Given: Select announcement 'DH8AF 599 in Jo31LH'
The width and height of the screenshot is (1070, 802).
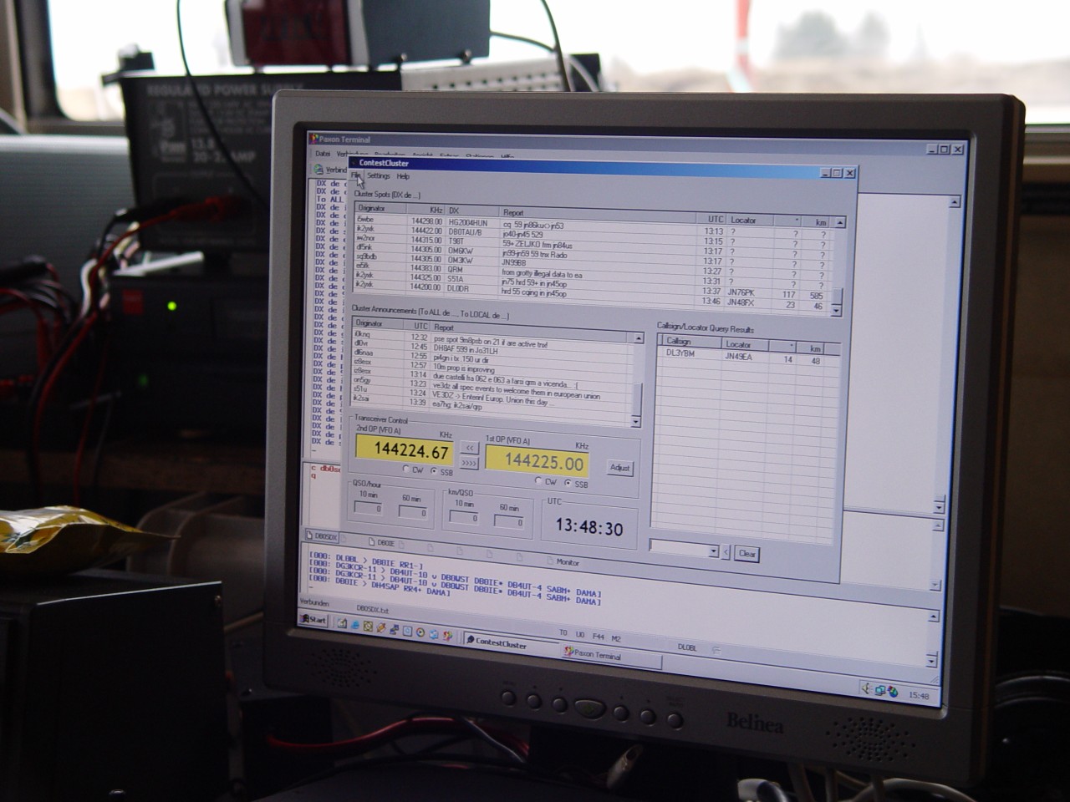Looking at the screenshot, I should pos(493,349).
